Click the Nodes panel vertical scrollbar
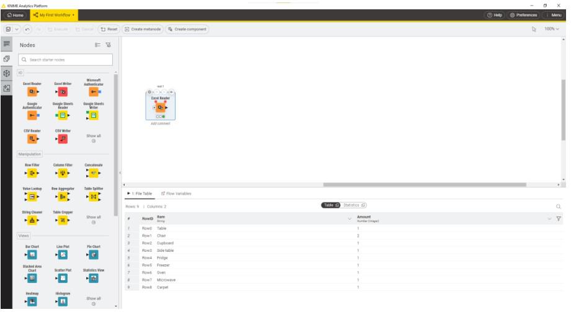 tap(116, 145)
